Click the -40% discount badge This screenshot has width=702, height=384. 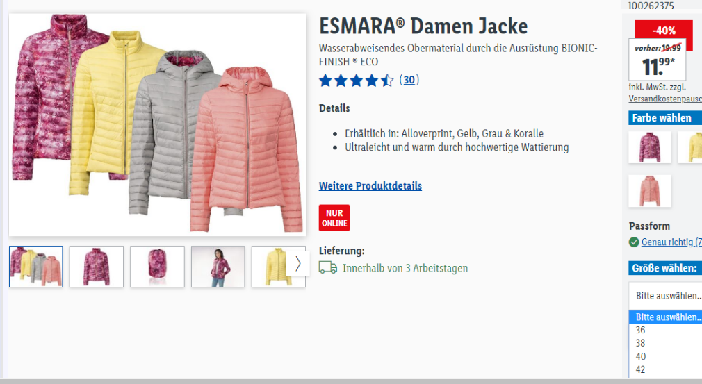point(664,31)
